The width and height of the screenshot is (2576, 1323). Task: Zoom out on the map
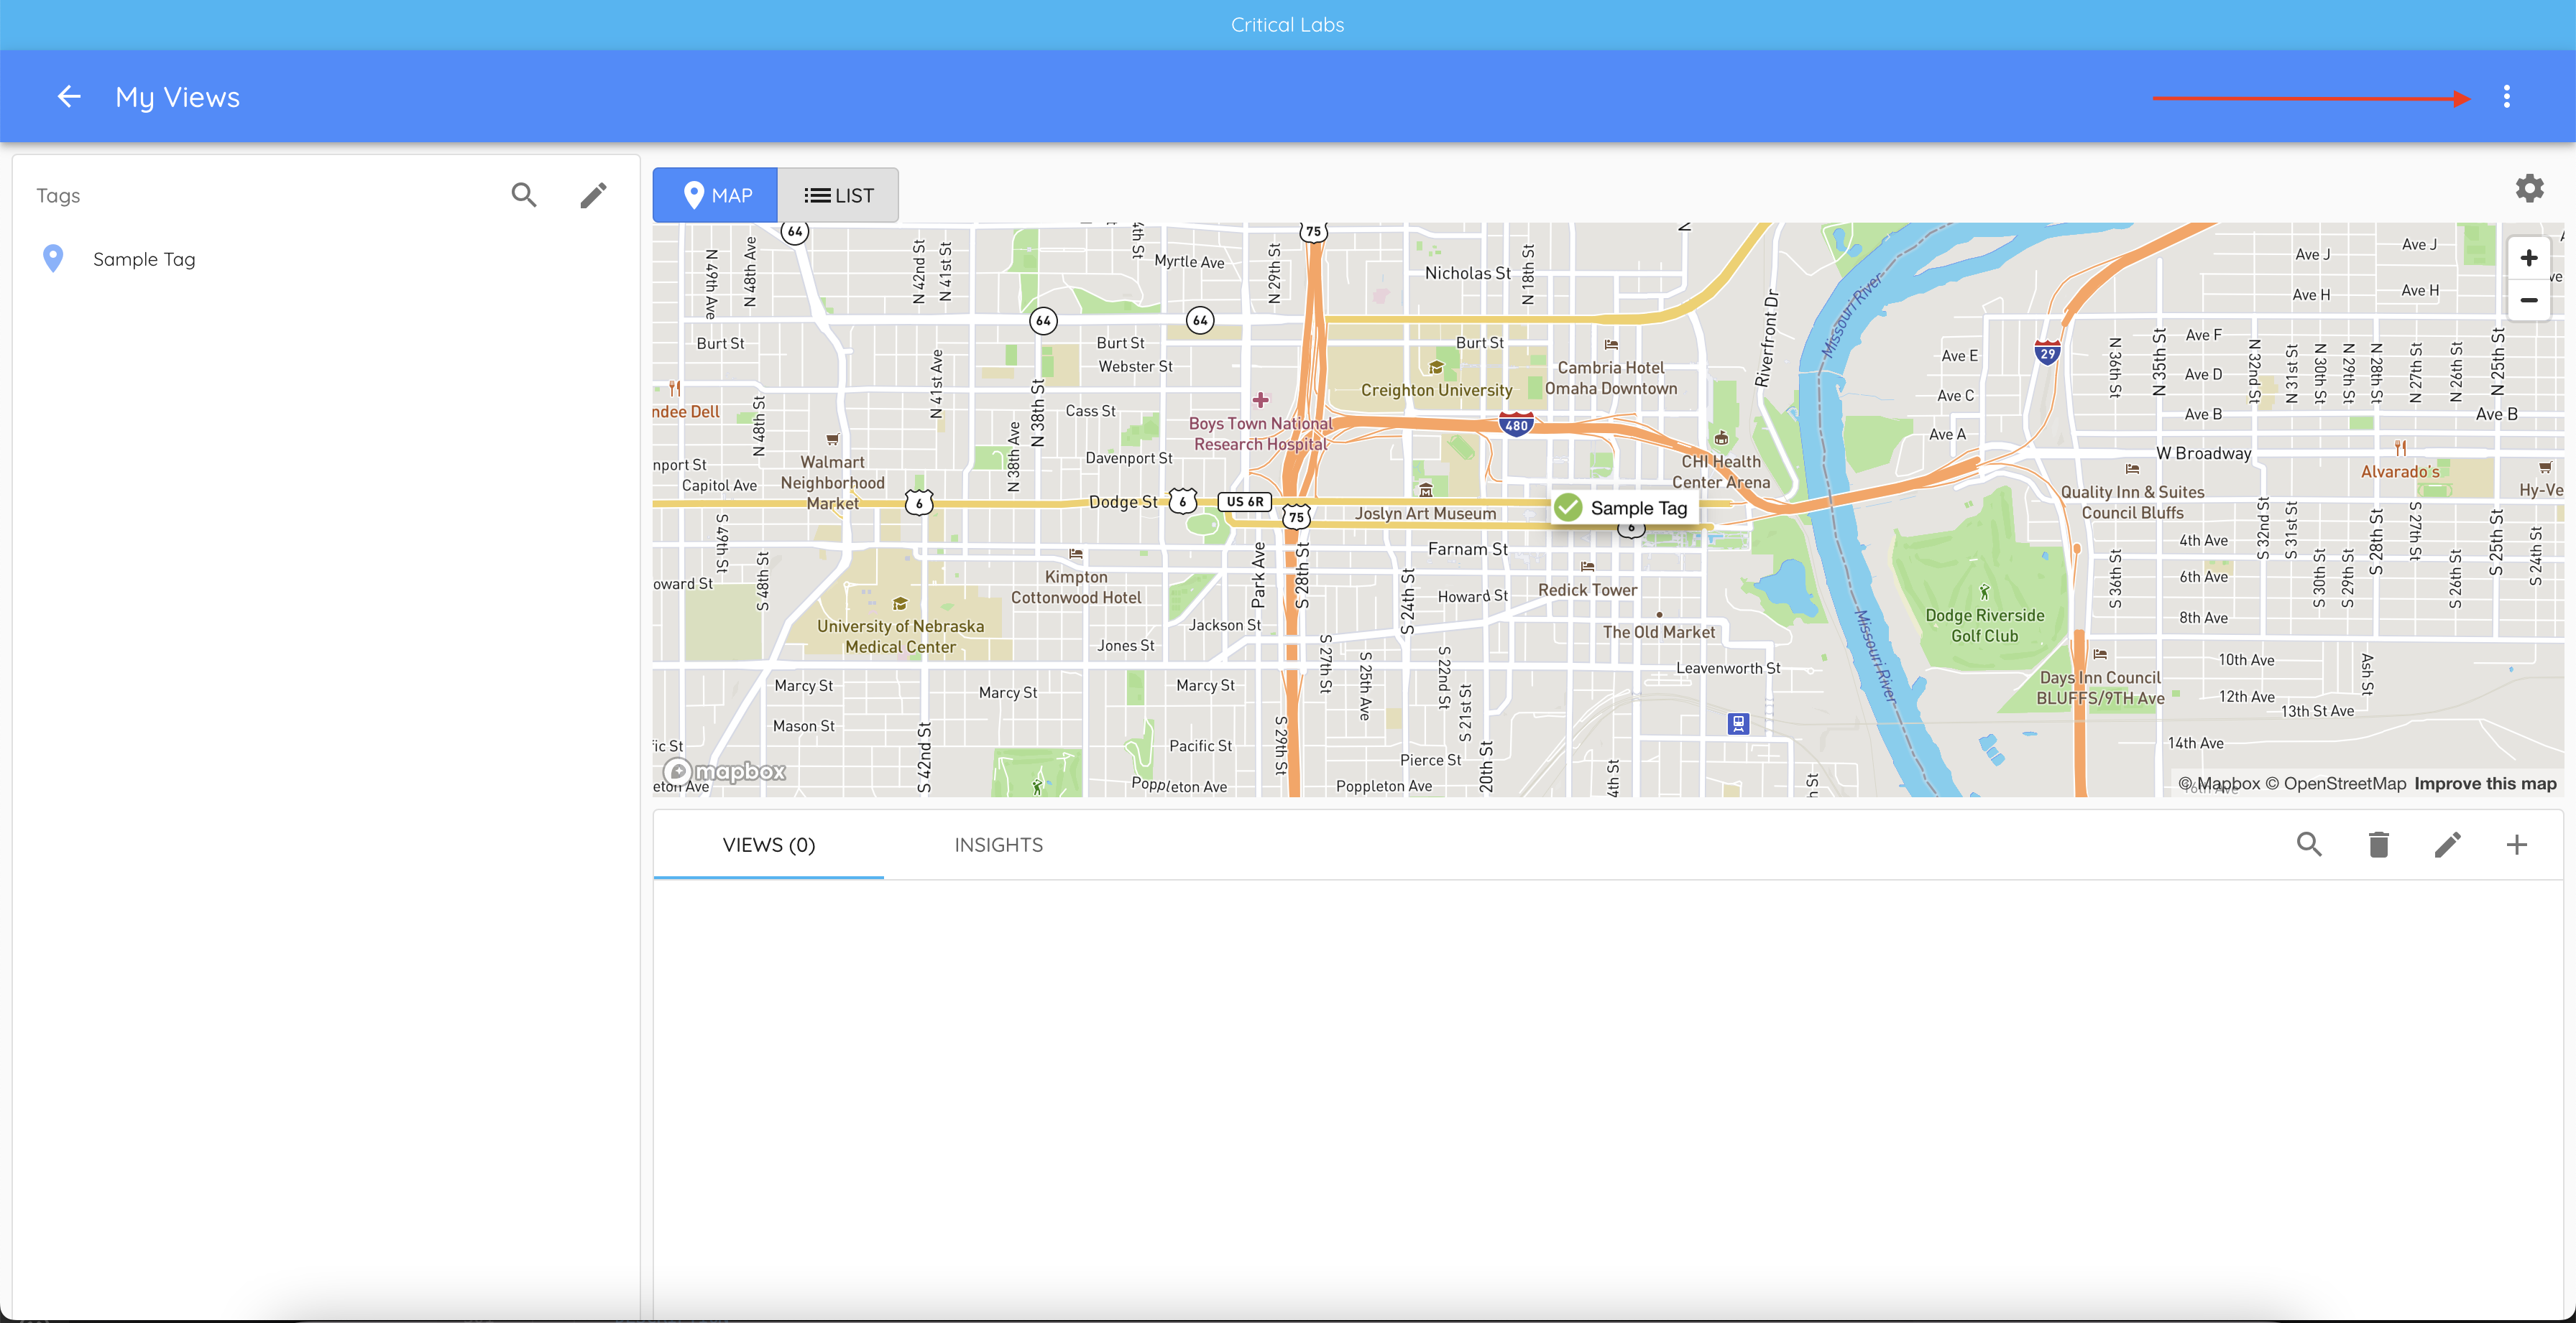pos(2528,300)
